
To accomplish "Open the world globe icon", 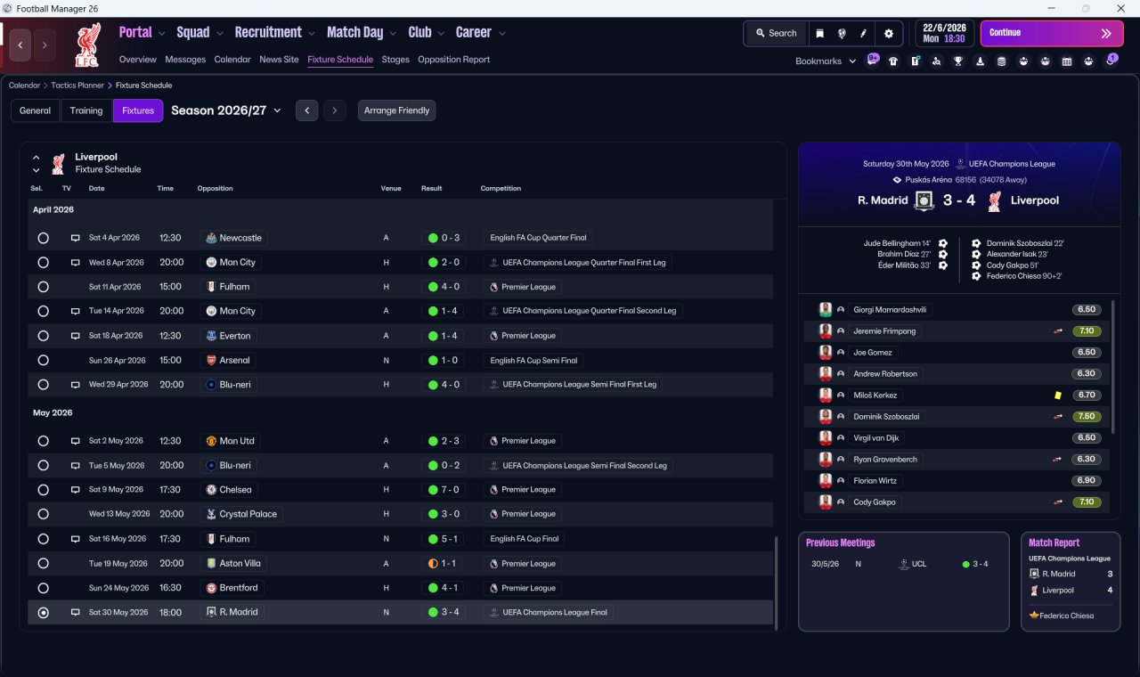I will tap(842, 33).
